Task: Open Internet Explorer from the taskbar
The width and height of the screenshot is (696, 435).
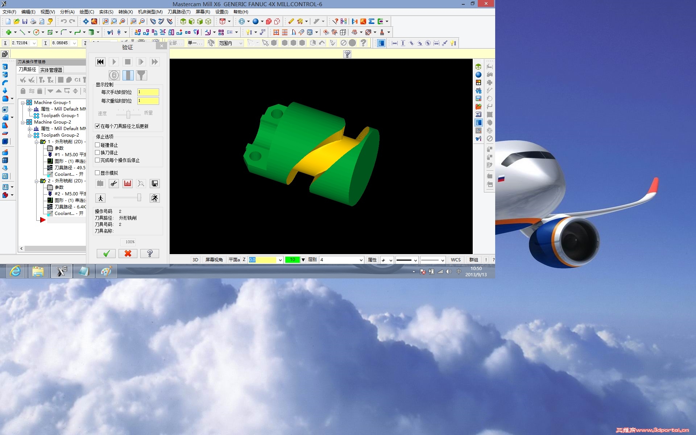Action: click(16, 271)
